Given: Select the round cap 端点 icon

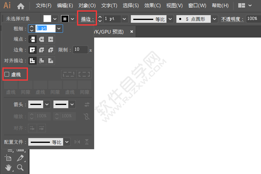Looking at the screenshot, I should (x=42, y=39).
